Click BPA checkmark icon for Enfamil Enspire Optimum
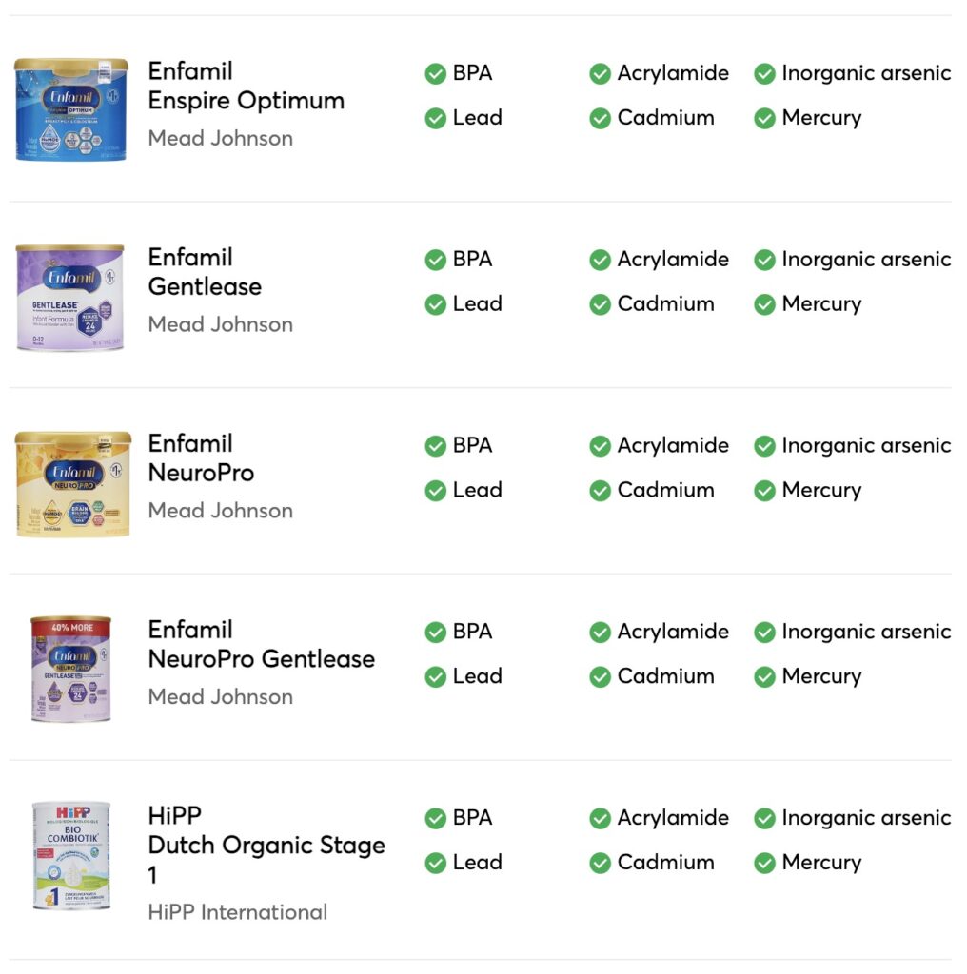967x974 pixels. pyautogui.click(x=435, y=73)
